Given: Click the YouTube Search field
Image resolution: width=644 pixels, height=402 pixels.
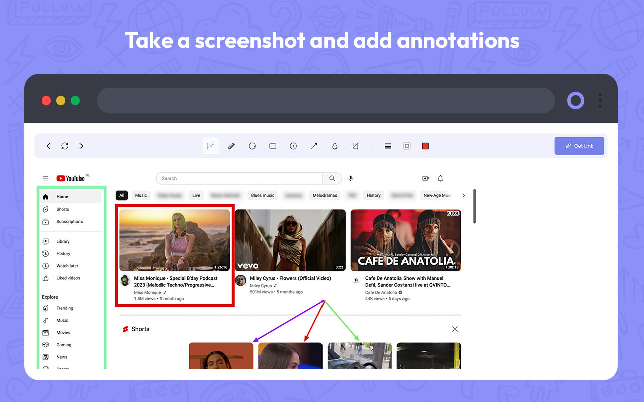Looking at the screenshot, I should click(x=239, y=178).
